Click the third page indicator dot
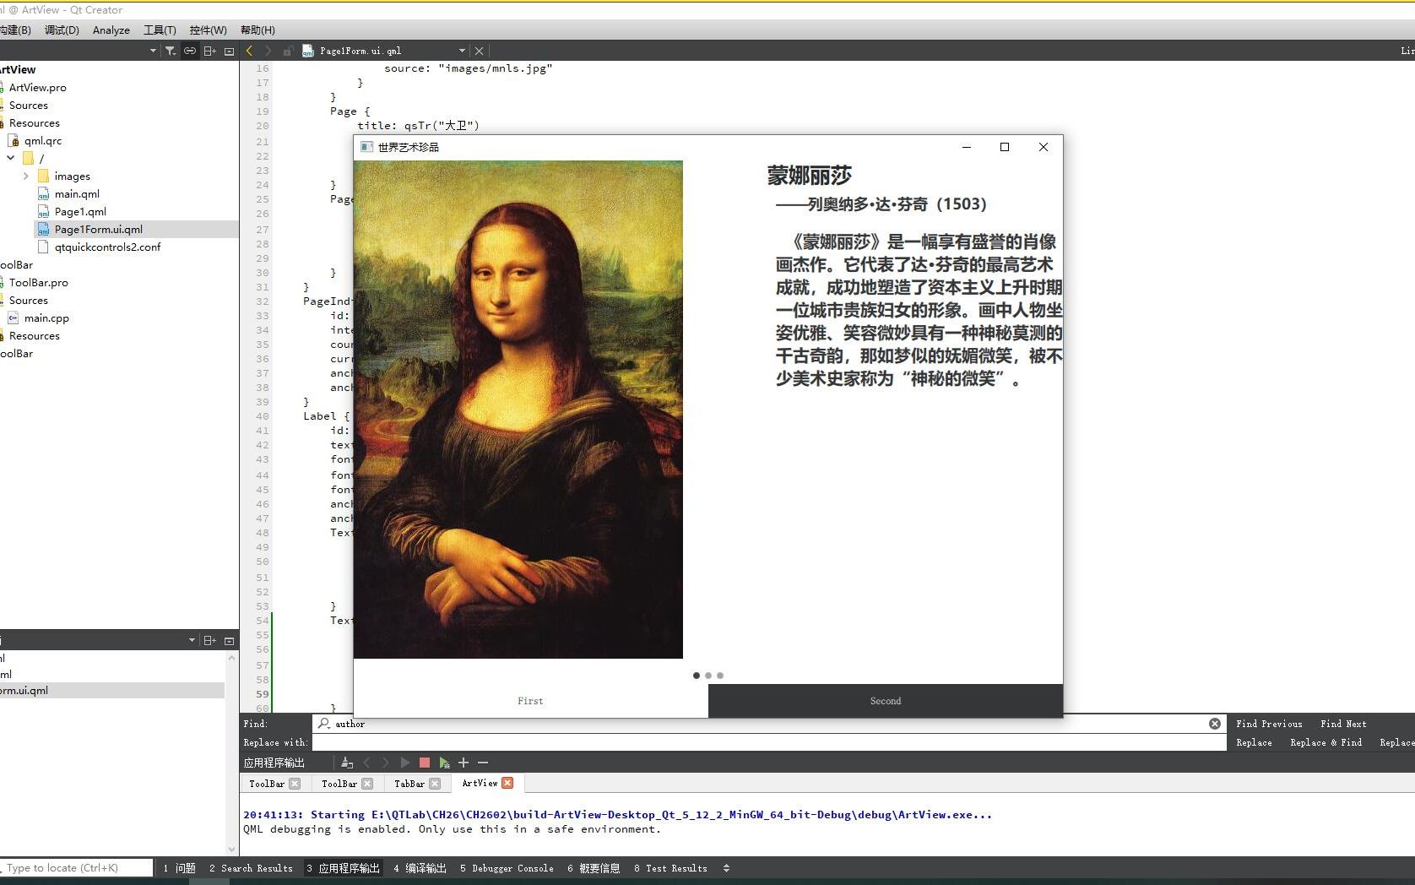 pos(720,676)
